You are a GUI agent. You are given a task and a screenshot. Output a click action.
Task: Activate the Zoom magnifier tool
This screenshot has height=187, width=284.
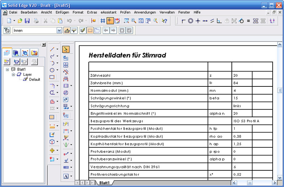(x=134, y=21)
